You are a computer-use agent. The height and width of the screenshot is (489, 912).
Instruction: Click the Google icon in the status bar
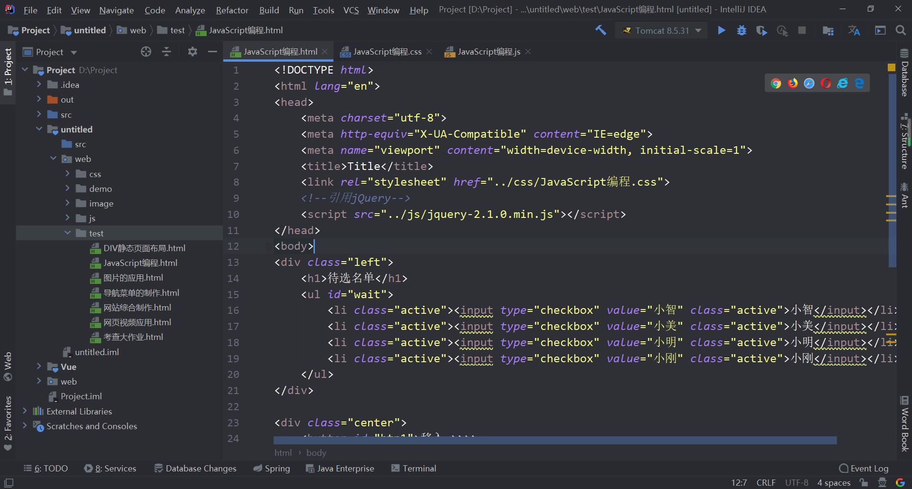tap(900, 482)
